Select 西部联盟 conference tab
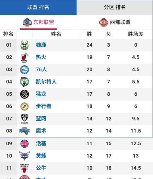 tap(115, 22)
